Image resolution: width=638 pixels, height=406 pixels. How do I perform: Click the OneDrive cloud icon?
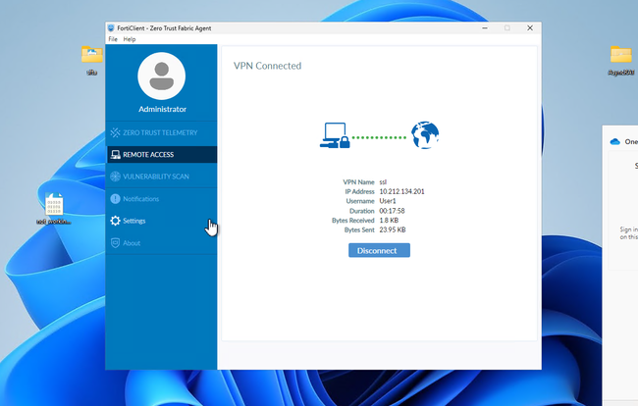614,141
